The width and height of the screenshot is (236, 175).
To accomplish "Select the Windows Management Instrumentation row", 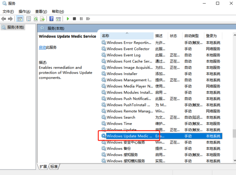I will (162, 80).
